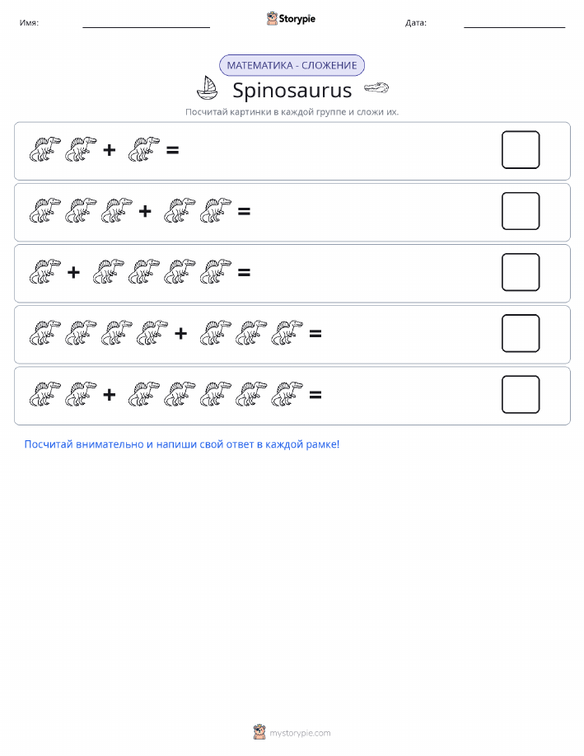Select the answer box in the second row
584x756 pixels.
coord(521,211)
